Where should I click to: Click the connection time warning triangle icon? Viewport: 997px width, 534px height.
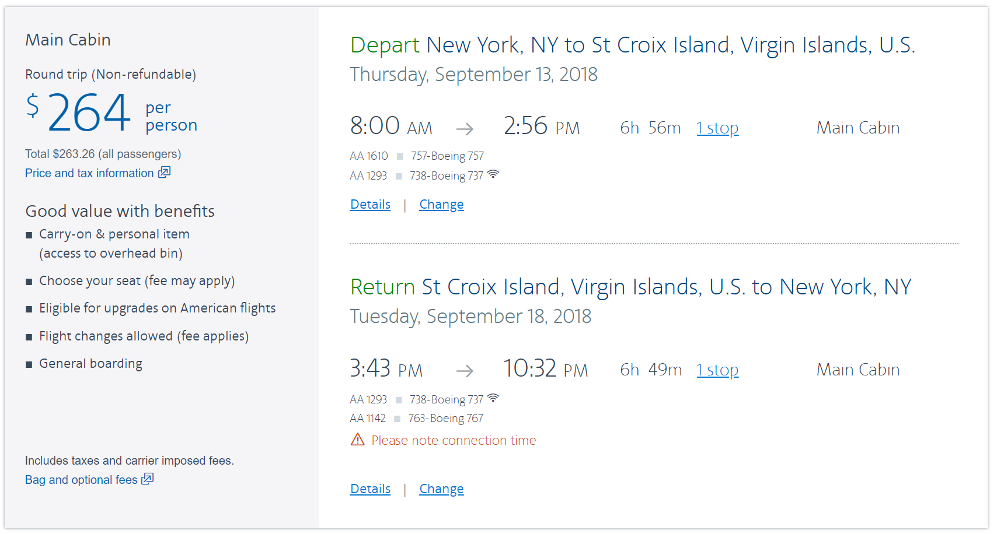357,440
